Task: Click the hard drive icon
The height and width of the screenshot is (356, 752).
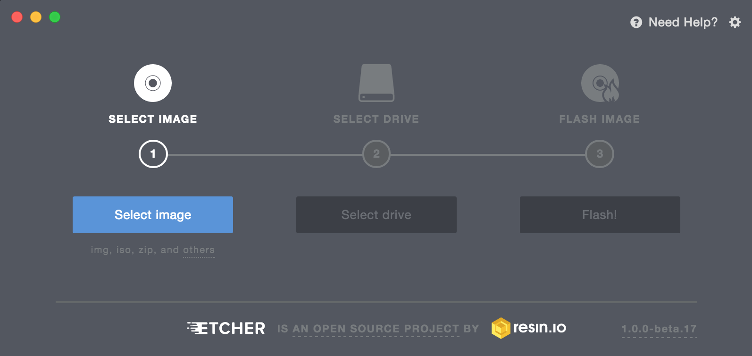Action: [376, 83]
